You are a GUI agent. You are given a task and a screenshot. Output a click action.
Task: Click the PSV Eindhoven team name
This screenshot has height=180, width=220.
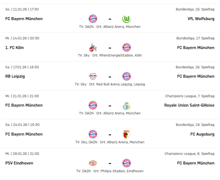(x=19, y=163)
